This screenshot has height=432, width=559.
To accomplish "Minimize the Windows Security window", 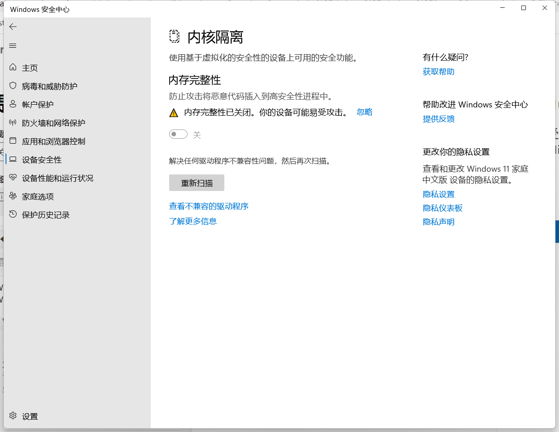I will 502,8.
